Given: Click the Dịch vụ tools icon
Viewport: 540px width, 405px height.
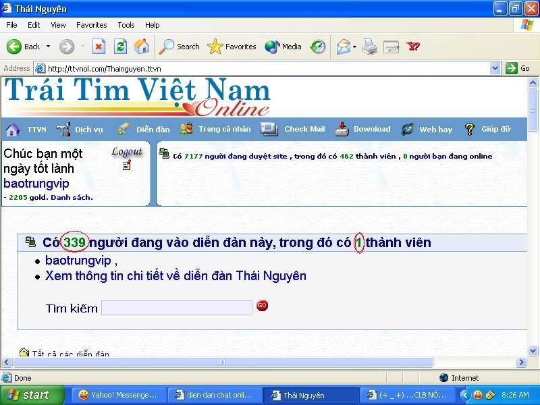Looking at the screenshot, I should [63, 129].
